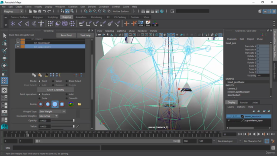The image size is (277, 156).
Task: Click the Tool Help button
Action: click(85, 35)
